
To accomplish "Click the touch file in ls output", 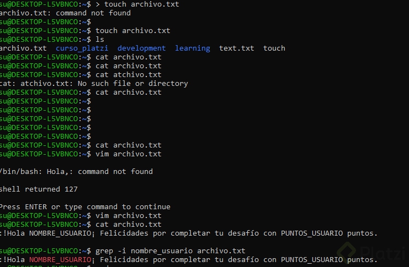I will 274,48.
